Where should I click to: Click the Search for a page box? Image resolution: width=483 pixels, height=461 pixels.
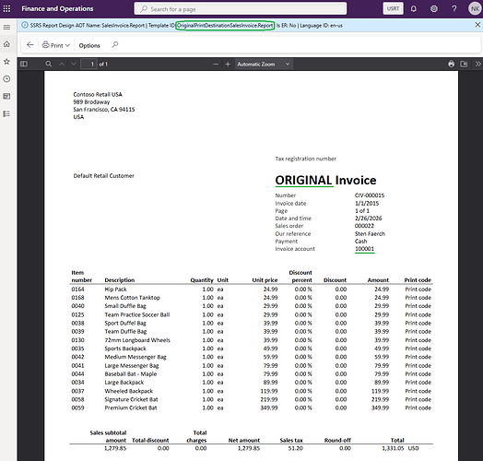pos(241,9)
